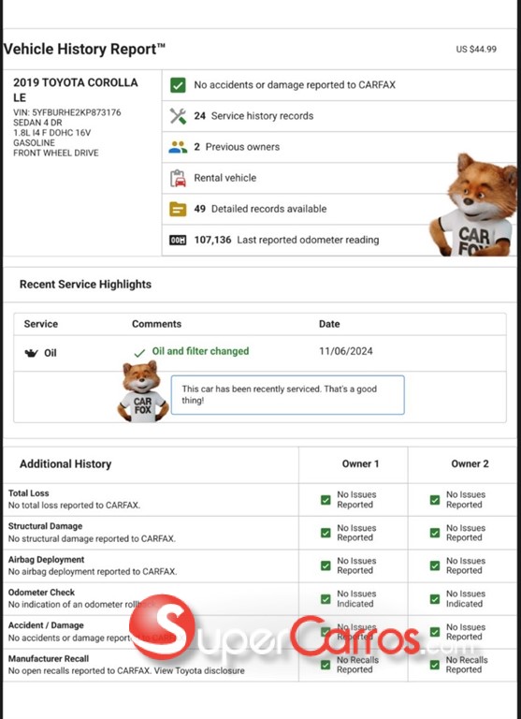Image resolution: width=521 pixels, height=719 pixels.
Task: Open the View Toyota disclosure link
Action: 199,671
